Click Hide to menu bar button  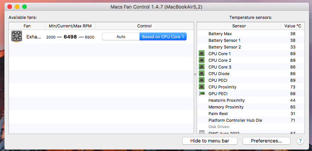pos(210,141)
